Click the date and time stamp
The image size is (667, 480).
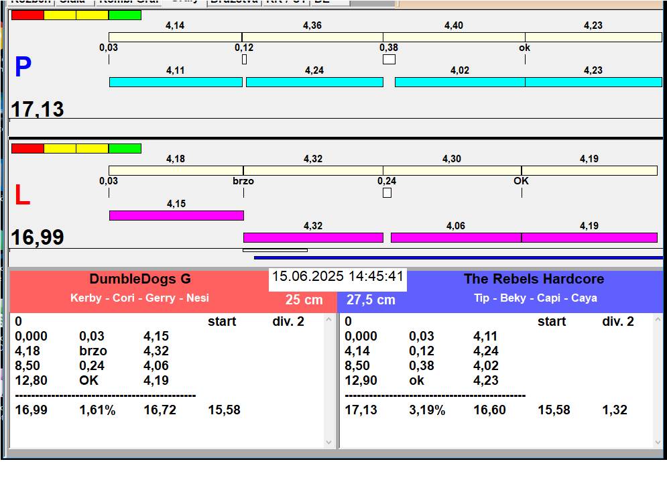(338, 277)
